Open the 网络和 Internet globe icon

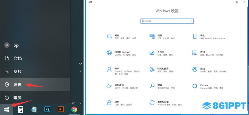(109, 53)
